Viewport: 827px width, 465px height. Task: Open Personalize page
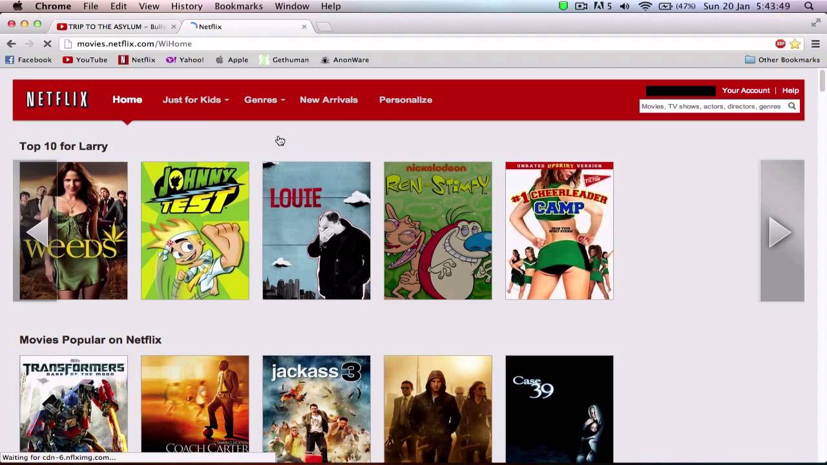(x=406, y=99)
